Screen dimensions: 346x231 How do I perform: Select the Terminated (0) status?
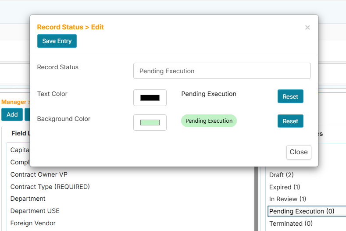point(291,224)
